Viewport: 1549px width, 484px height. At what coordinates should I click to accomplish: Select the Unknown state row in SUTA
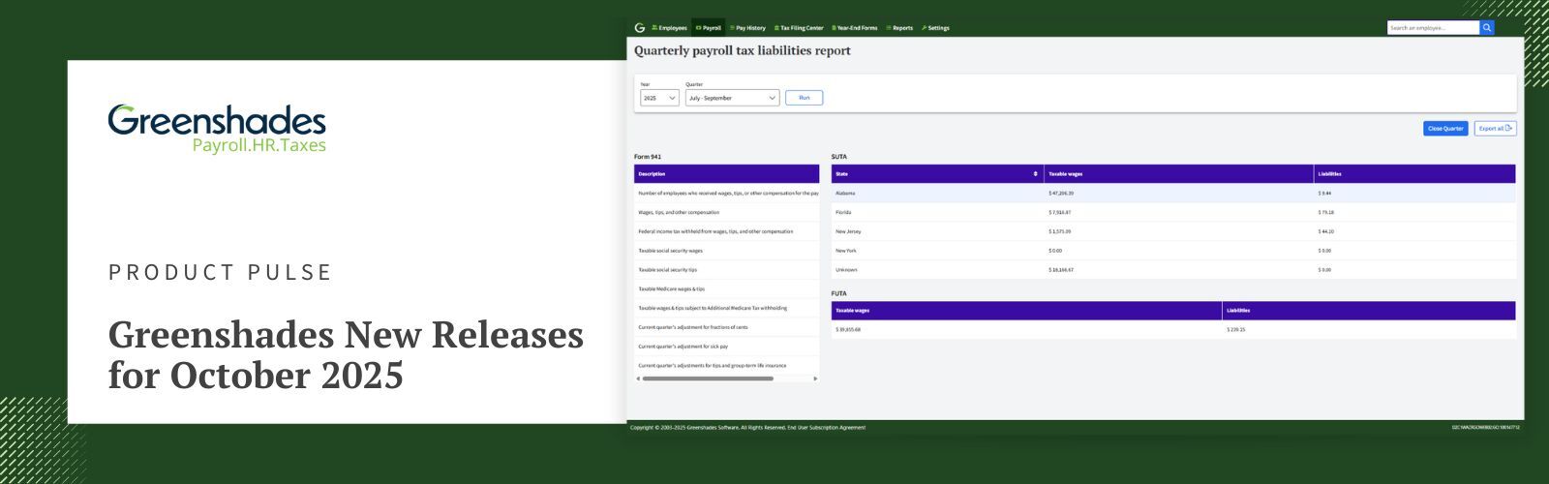point(1173,270)
